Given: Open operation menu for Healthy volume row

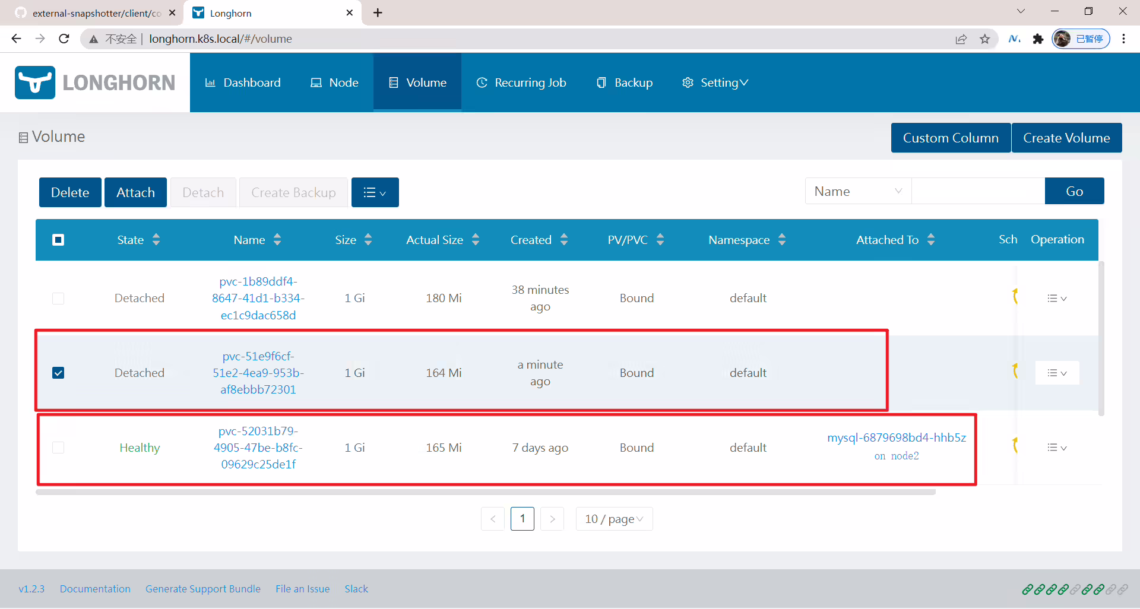Looking at the screenshot, I should click(1057, 448).
